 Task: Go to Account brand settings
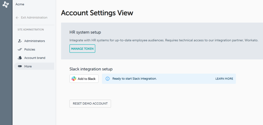(34, 58)
